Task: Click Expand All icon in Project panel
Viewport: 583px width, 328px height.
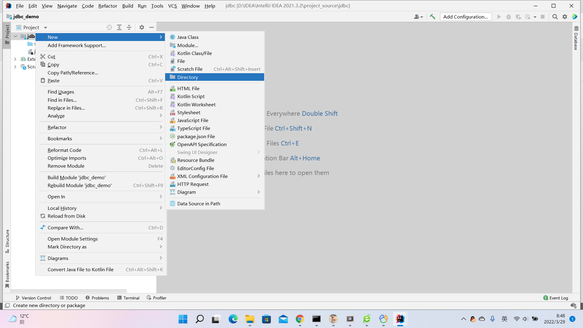Action: (x=119, y=27)
